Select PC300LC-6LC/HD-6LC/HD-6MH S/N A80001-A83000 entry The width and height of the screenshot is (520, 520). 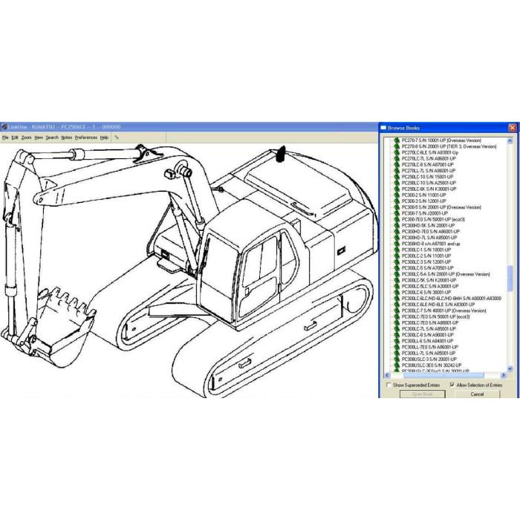452,299
